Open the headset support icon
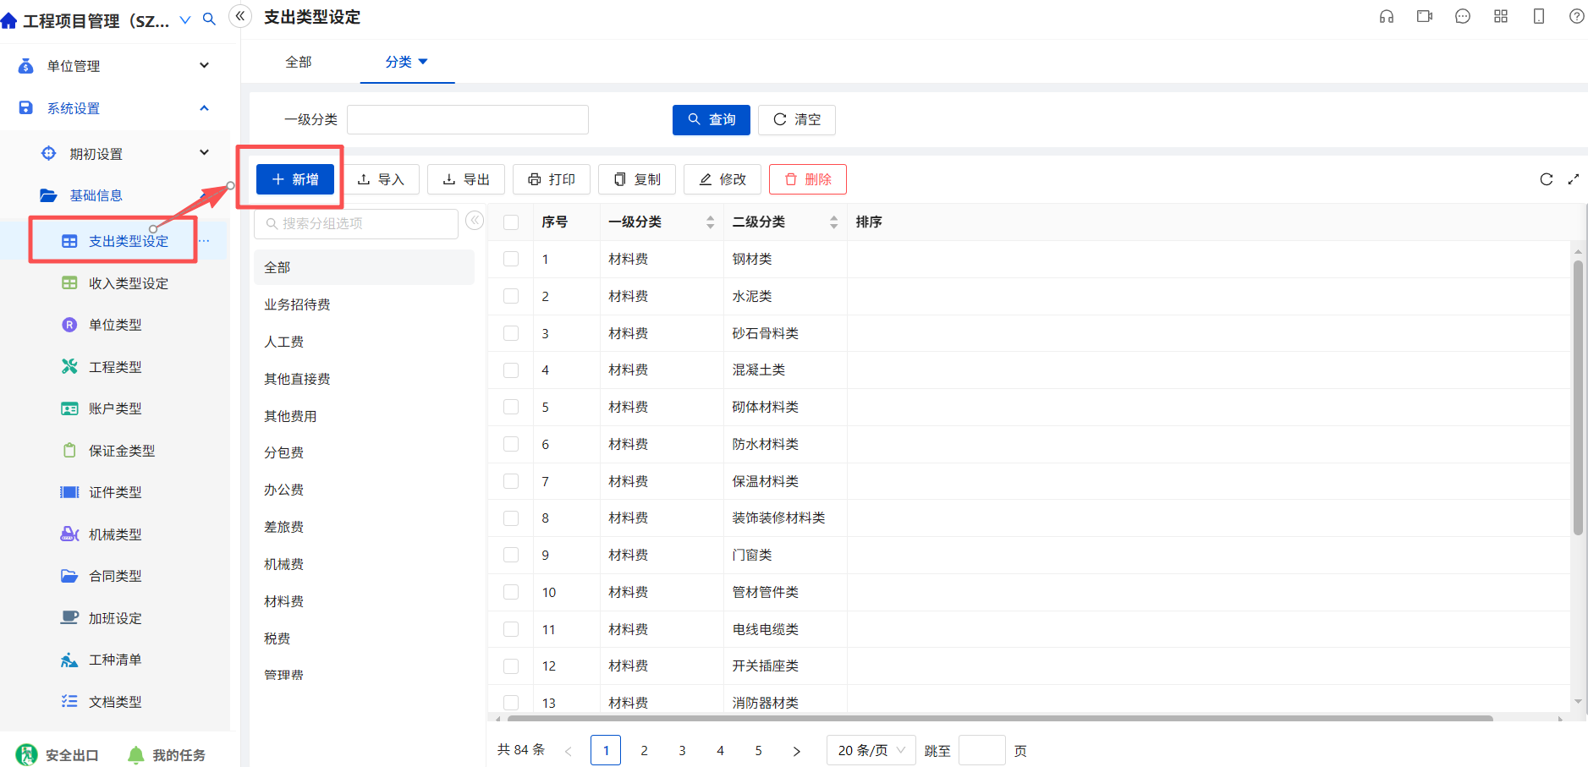Image resolution: width=1588 pixels, height=767 pixels. tap(1386, 16)
